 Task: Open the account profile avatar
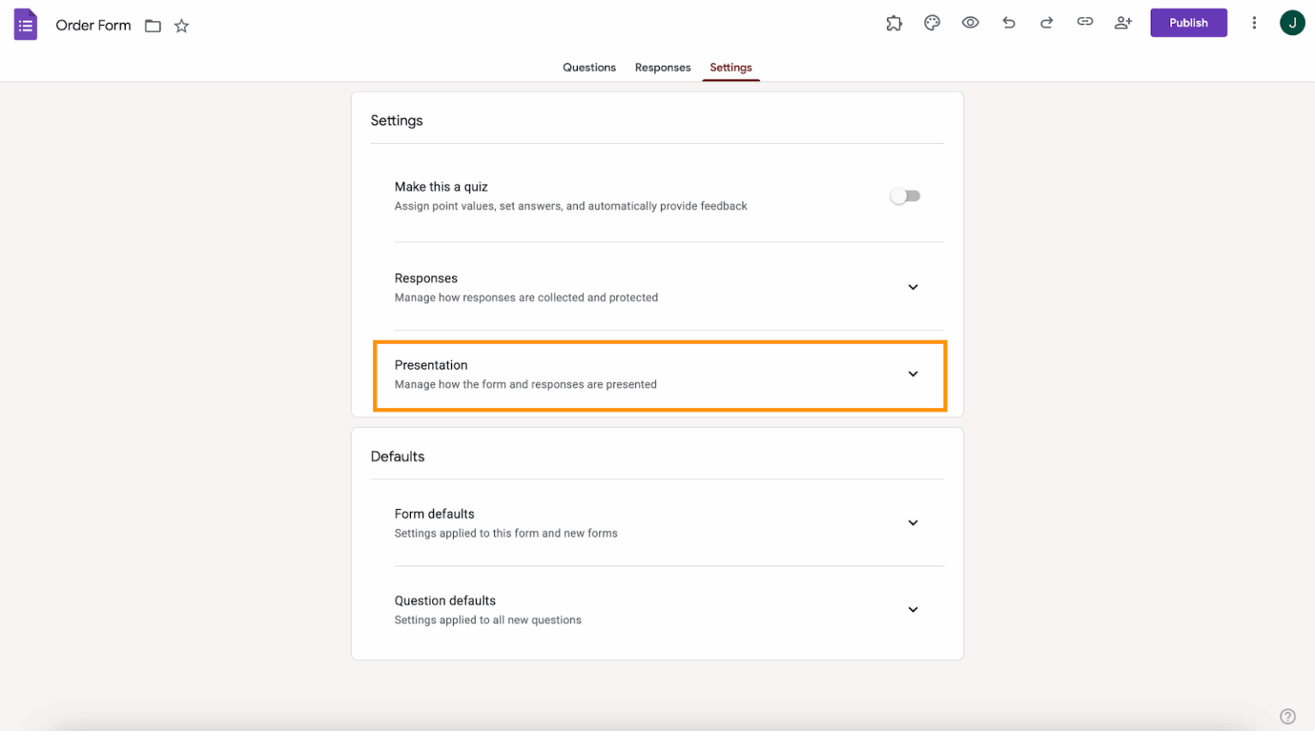click(1293, 22)
